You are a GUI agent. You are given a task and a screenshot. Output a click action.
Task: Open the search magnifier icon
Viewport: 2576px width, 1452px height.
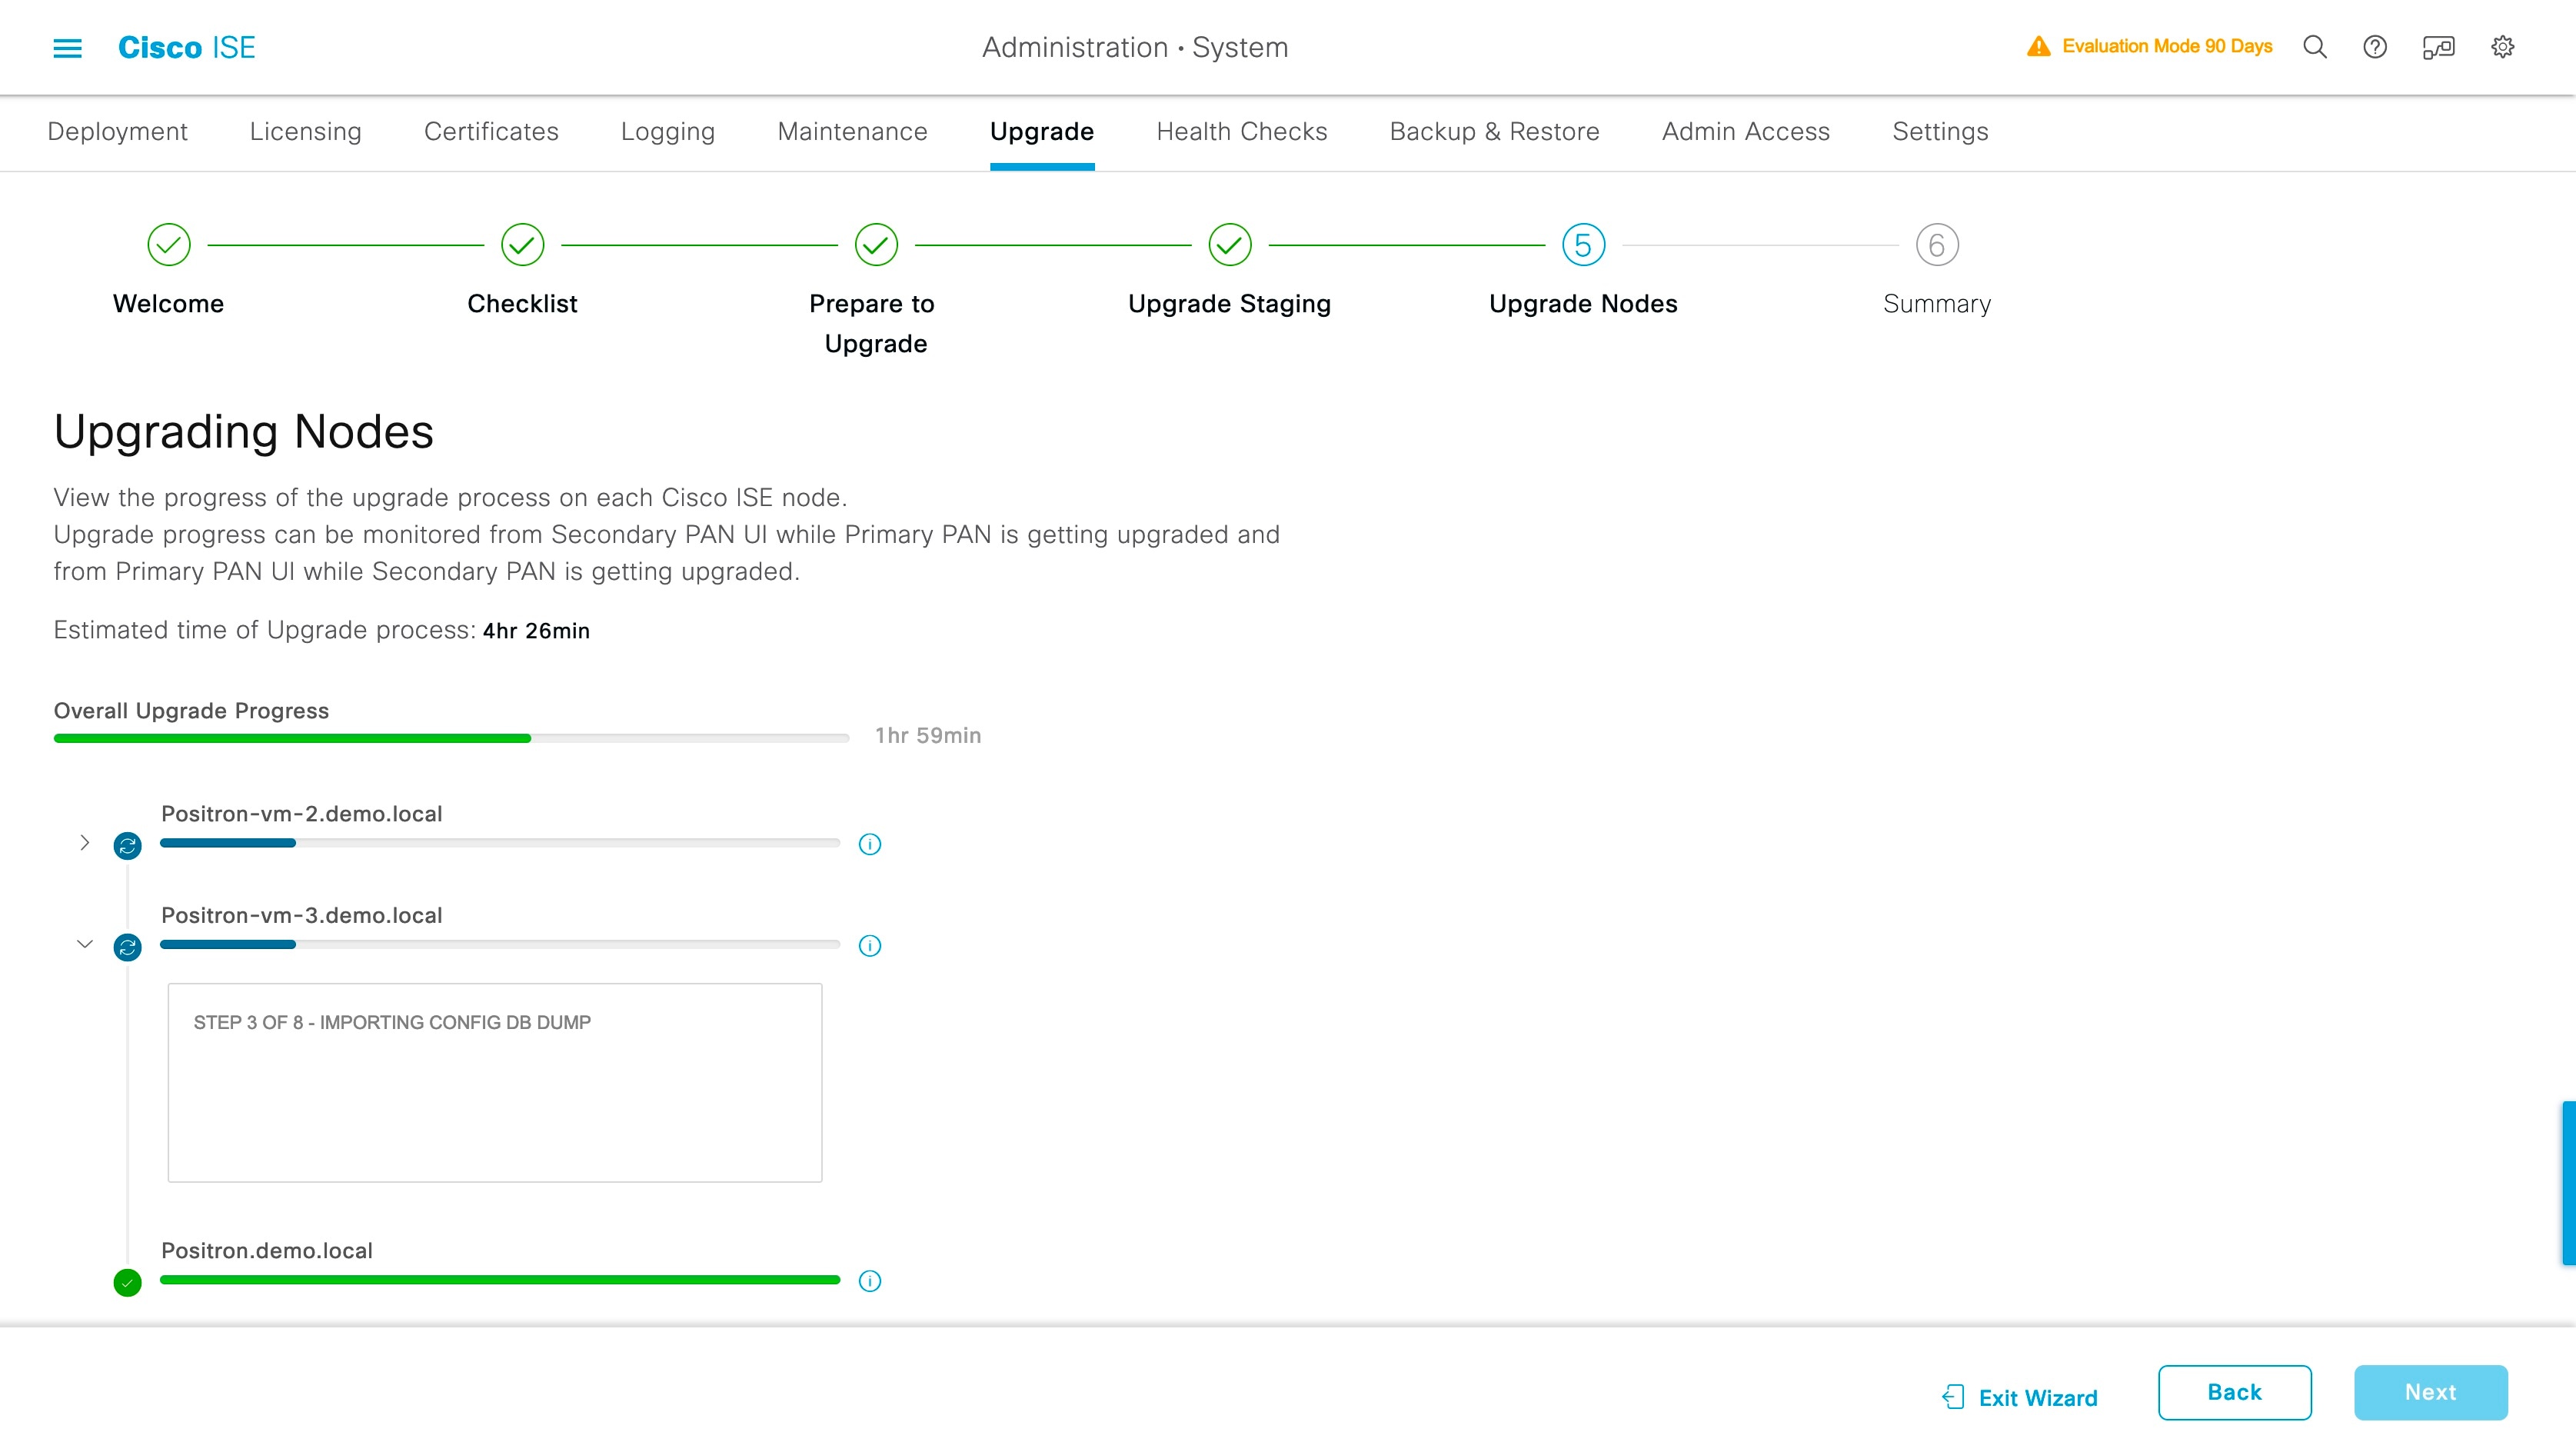click(x=2314, y=47)
